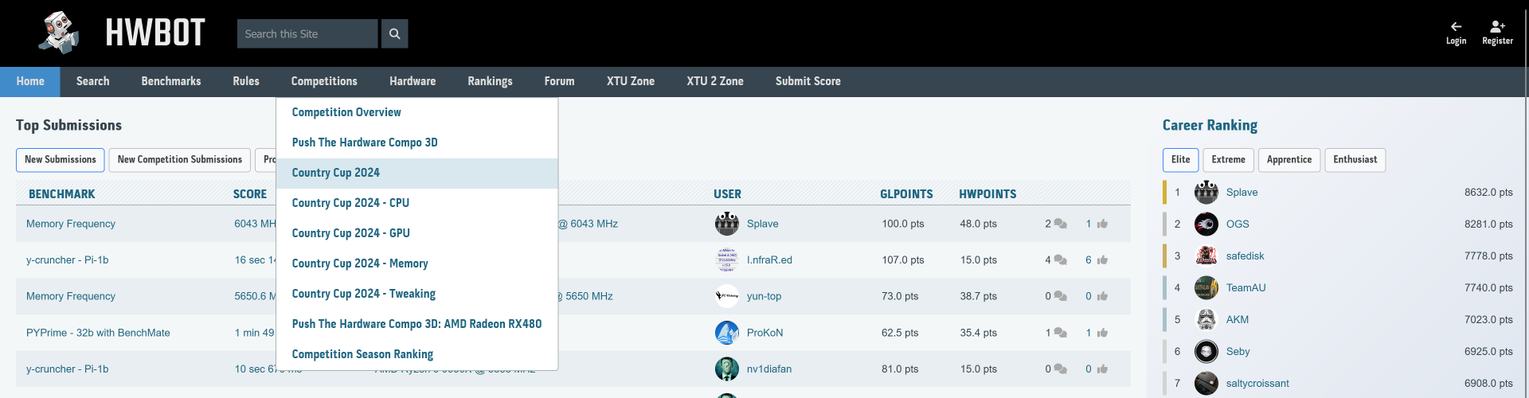Open the Rules navigation menu
Viewport: 1529px width, 398px height.
pos(246,81)
